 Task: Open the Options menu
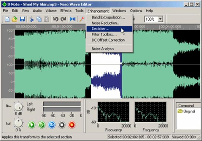point(136,11)
